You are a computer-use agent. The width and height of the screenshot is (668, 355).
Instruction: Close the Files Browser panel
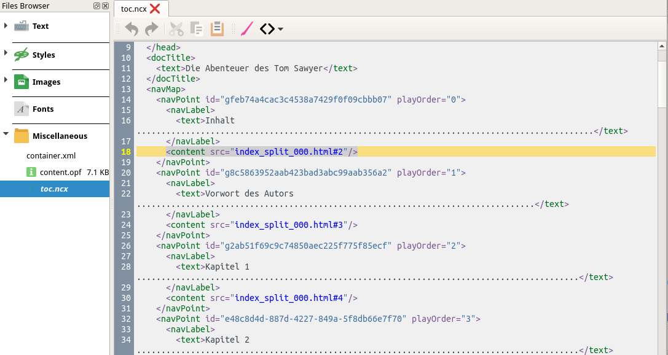pyautogui.click(x=105, y=6)
